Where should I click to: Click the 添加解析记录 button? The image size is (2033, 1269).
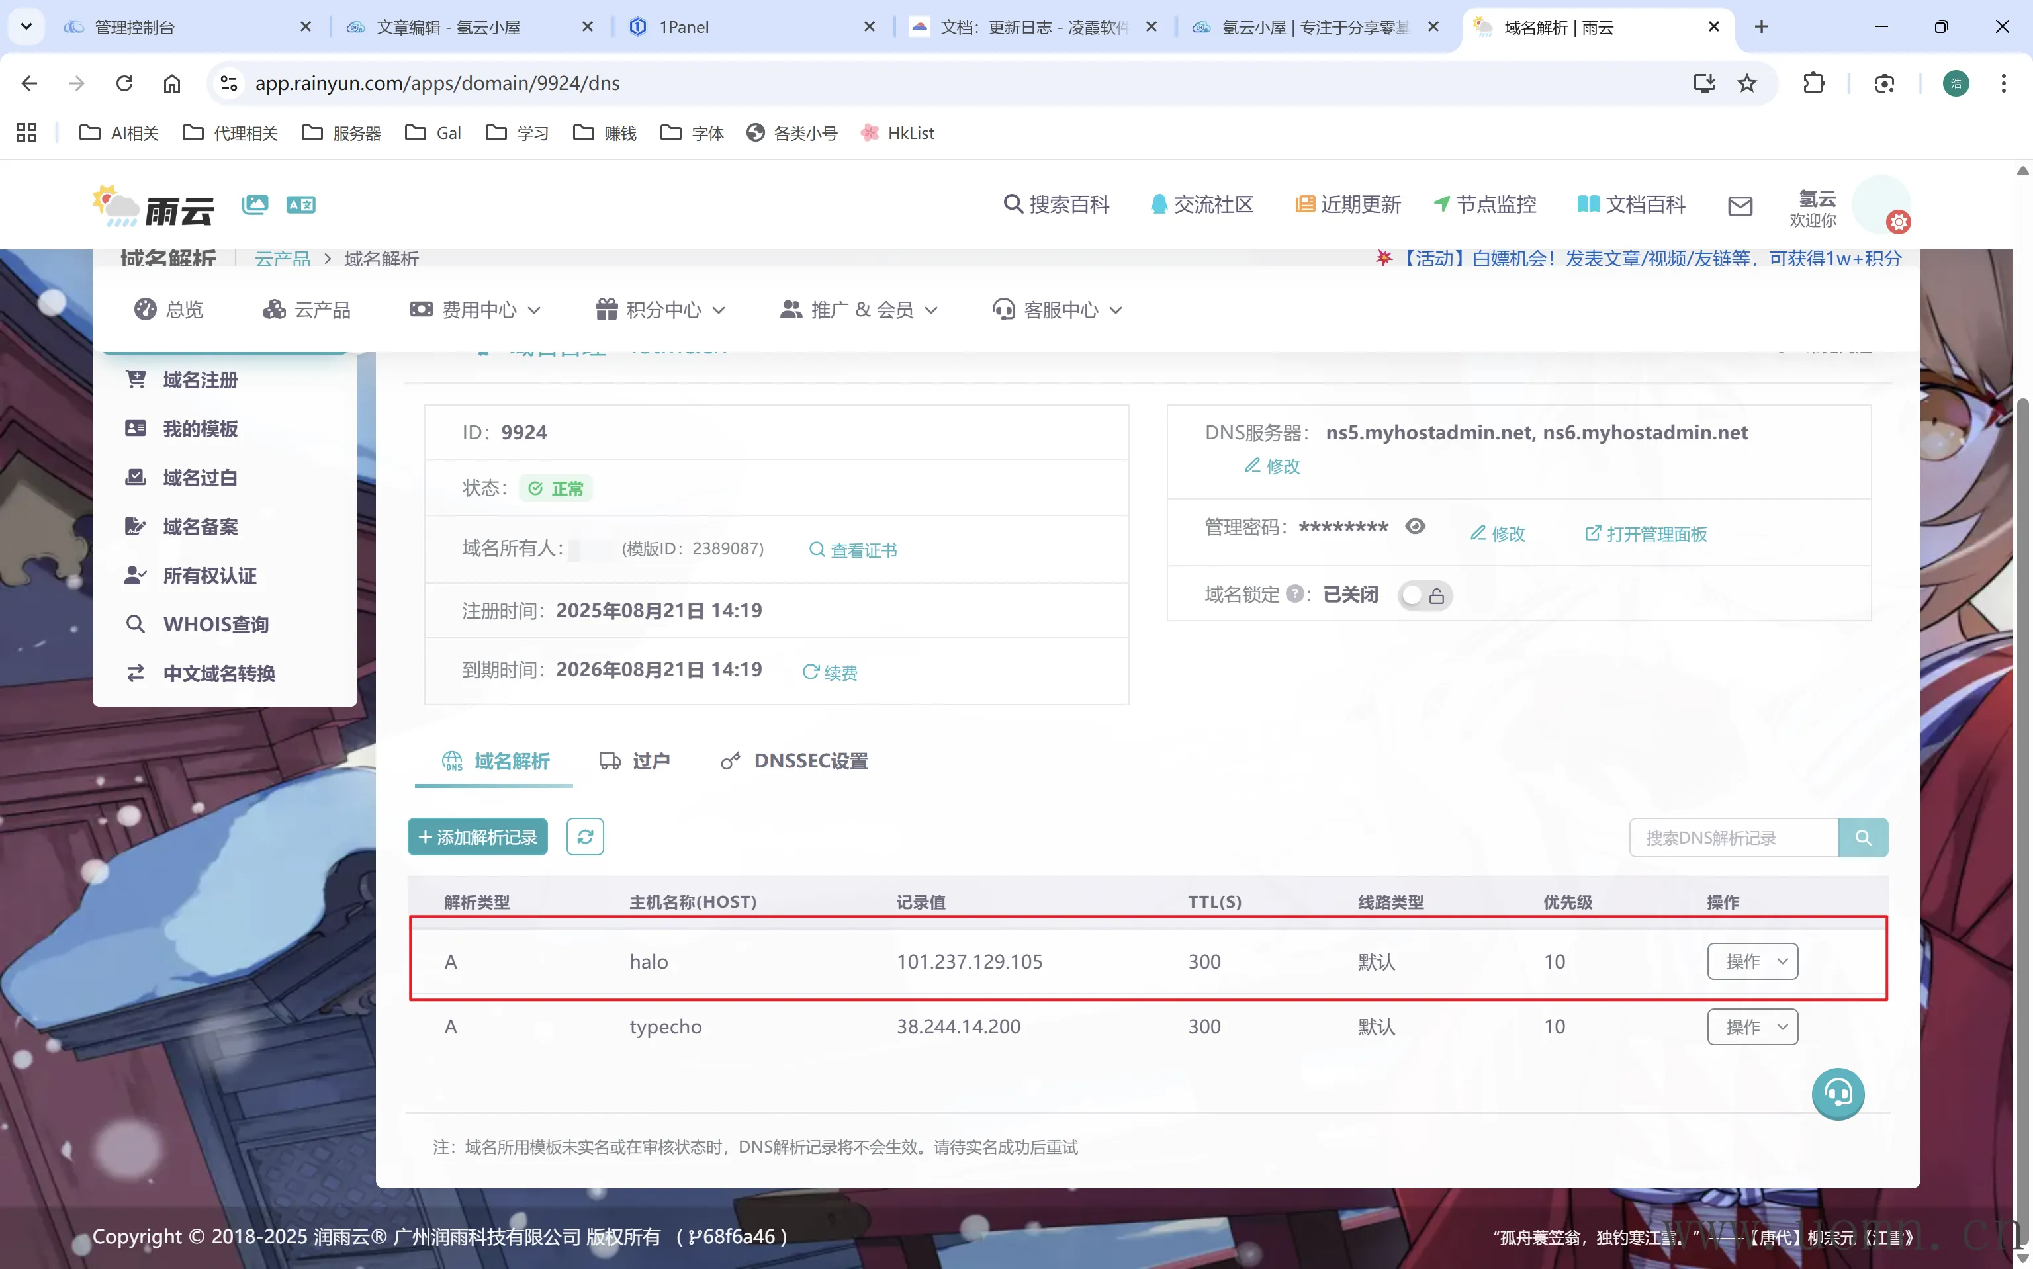(x=478, y=837)
